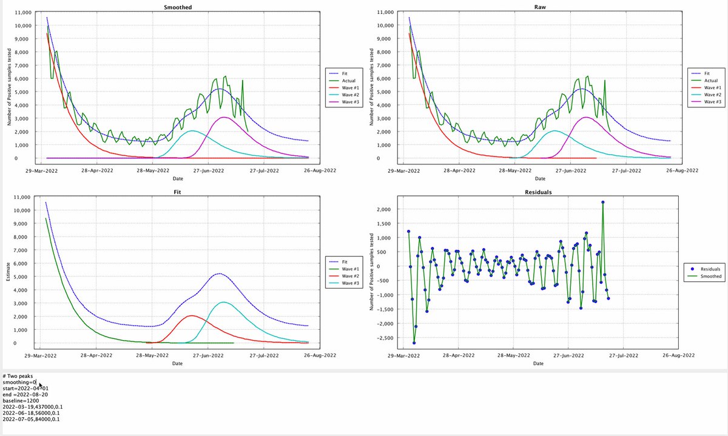Click the '# Two peaks' comment line
This screenshot has height=436, width=728.
(x=17, y=377)
